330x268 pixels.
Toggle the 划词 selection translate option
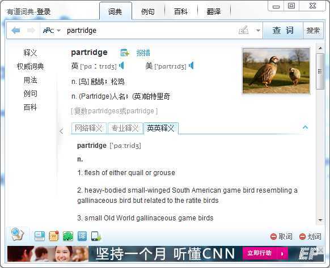(310, 237)
